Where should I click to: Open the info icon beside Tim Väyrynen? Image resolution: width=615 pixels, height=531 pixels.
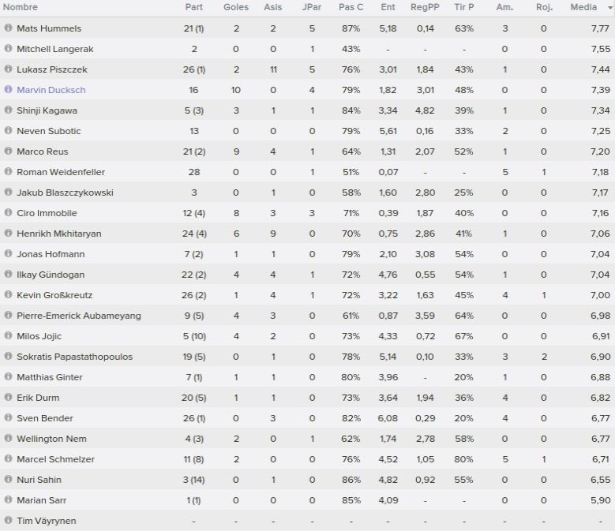pyautogui.click(x=8, y=520)
